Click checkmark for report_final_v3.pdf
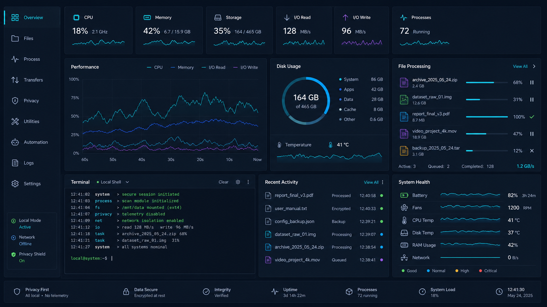Screen dimensions: 547x307 click(532, 117)
